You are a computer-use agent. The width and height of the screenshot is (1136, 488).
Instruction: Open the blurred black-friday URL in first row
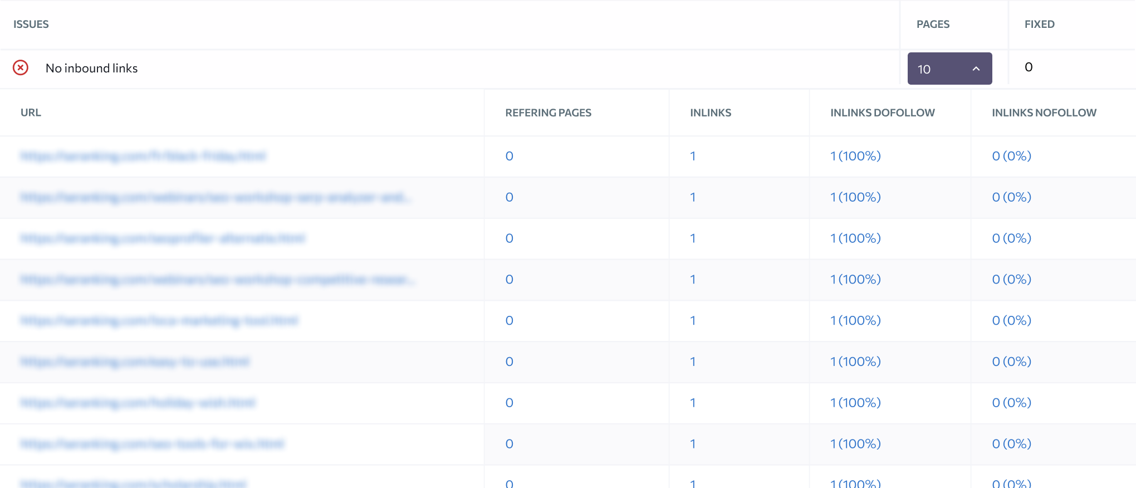pyautogui.click(x=143, y=156)
